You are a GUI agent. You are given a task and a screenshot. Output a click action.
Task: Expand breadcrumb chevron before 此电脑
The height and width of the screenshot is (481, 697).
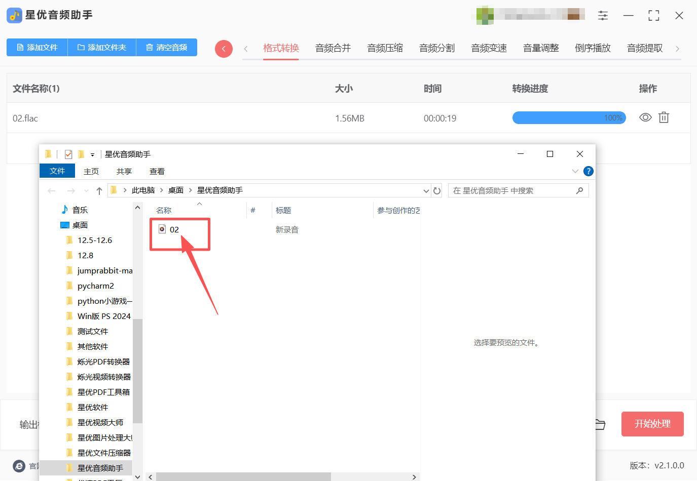click(125, 190)
